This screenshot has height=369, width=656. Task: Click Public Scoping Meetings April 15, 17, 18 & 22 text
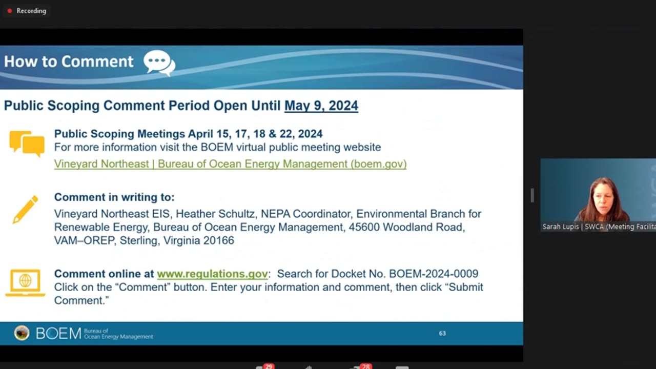tap(189, 134)
